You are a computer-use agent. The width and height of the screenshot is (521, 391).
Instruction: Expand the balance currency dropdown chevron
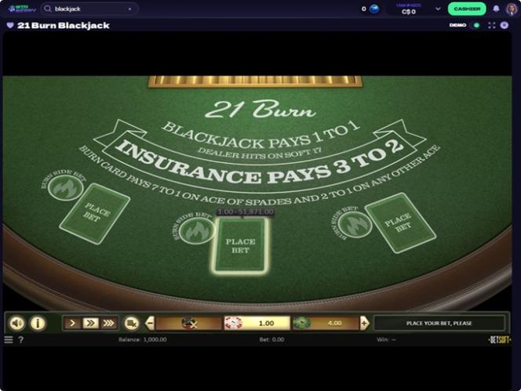[x=438, y=9]
